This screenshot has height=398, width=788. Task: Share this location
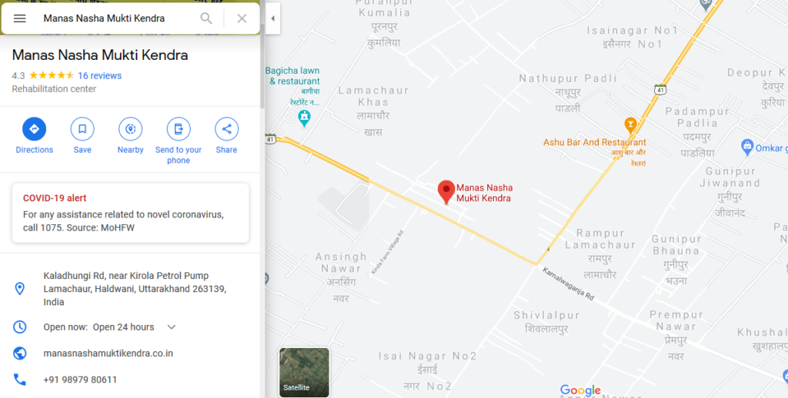tap(227, 129)
